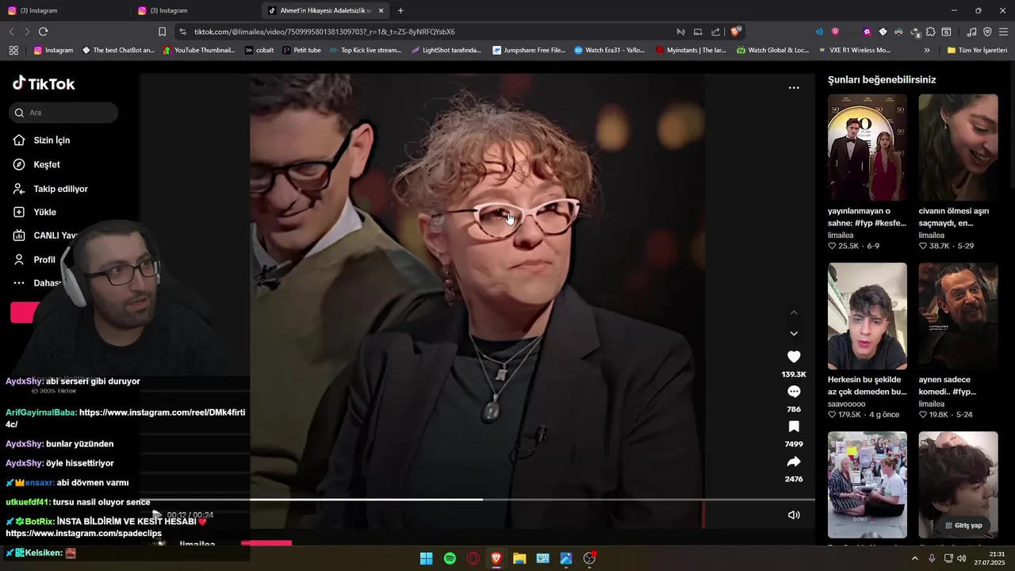The height and width of the screenshot is (571, 1015).
Task: Open the Instagram reel link in chat
Action: pos(124,418)
